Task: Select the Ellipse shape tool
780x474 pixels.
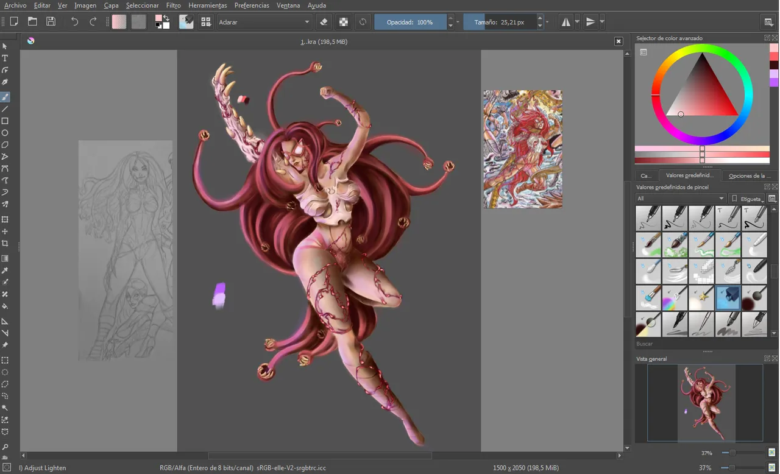Action: (5, 133)
